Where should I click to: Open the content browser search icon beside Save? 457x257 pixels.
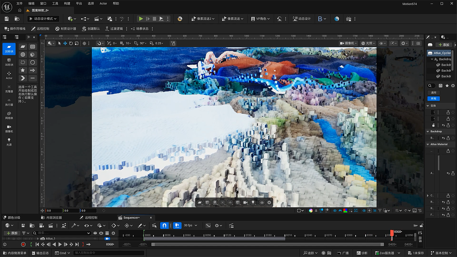(x=17, y=19)
